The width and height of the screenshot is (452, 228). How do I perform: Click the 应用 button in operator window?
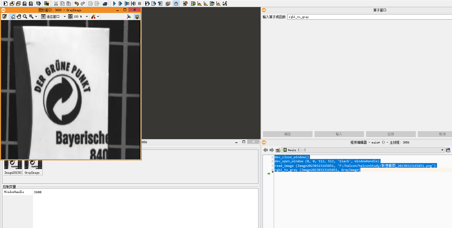point(391,134)
